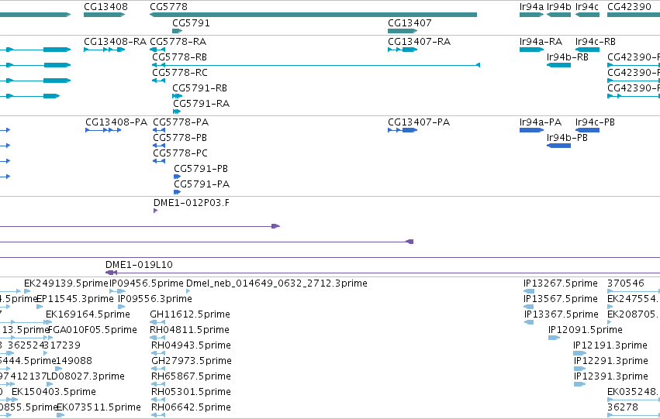Viewport: 660px width, 419px height.
Task: Select the Ir94b gene glyph
Action: [x=558, y=15]
